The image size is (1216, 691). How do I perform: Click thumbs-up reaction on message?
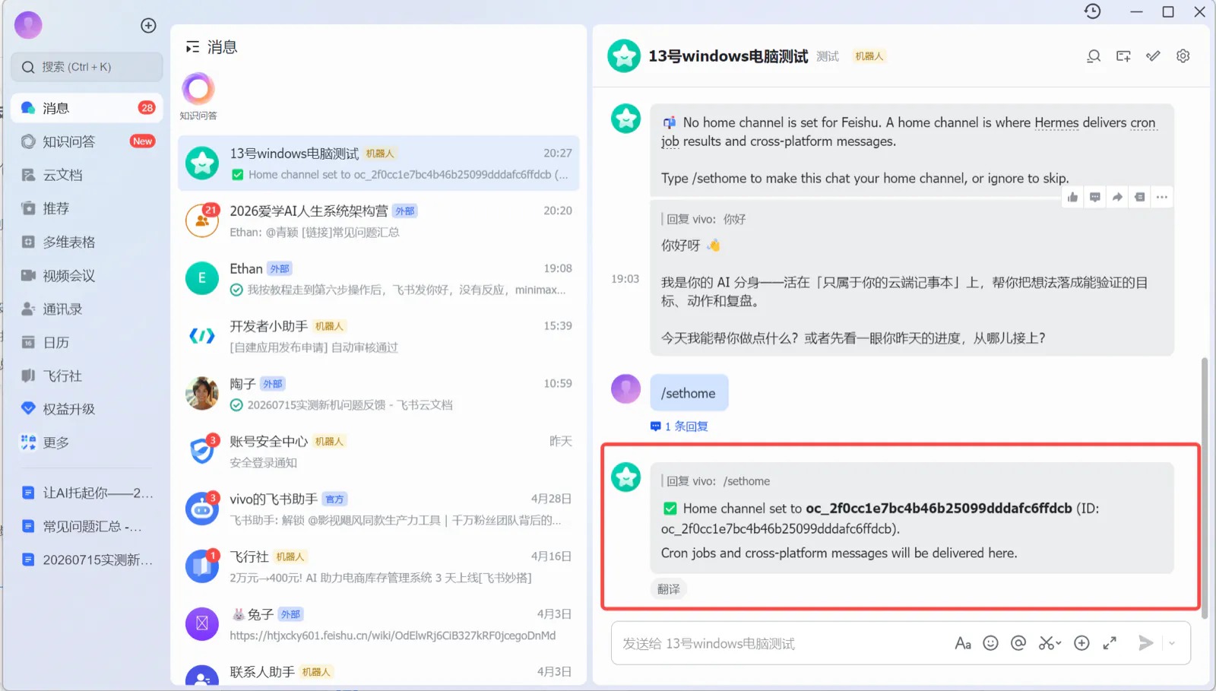click(x=1072, y=197)
